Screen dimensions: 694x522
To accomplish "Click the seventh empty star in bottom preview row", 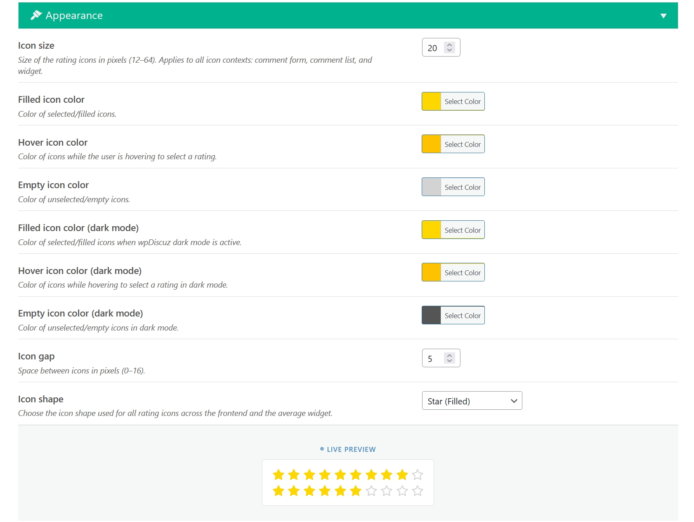I will [x=371, y=491].
